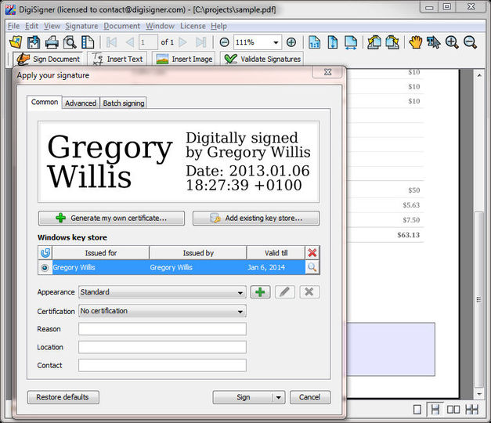Viewport: 491px width, 423px height.
Task: Rotate the page clockwise
Action: (x=392, y=42)
